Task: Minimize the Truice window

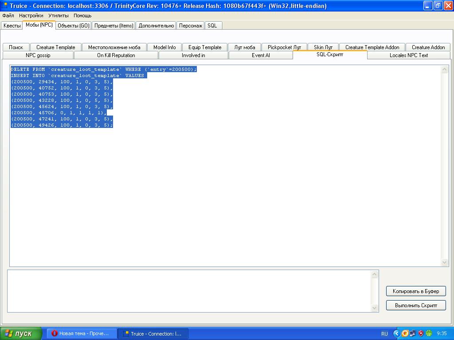Action: point(428,5)
